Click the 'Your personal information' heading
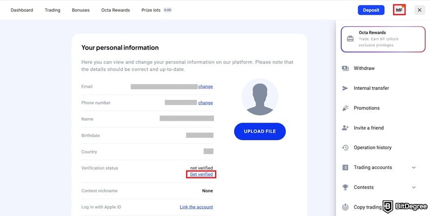Image resolution: width=430 pixels, height=216 pixels. click(120, 48)
